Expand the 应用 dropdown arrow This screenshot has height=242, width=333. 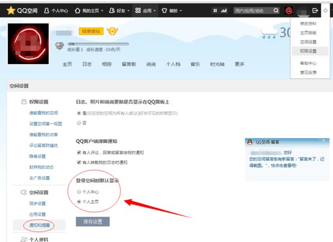click(155, 11)
